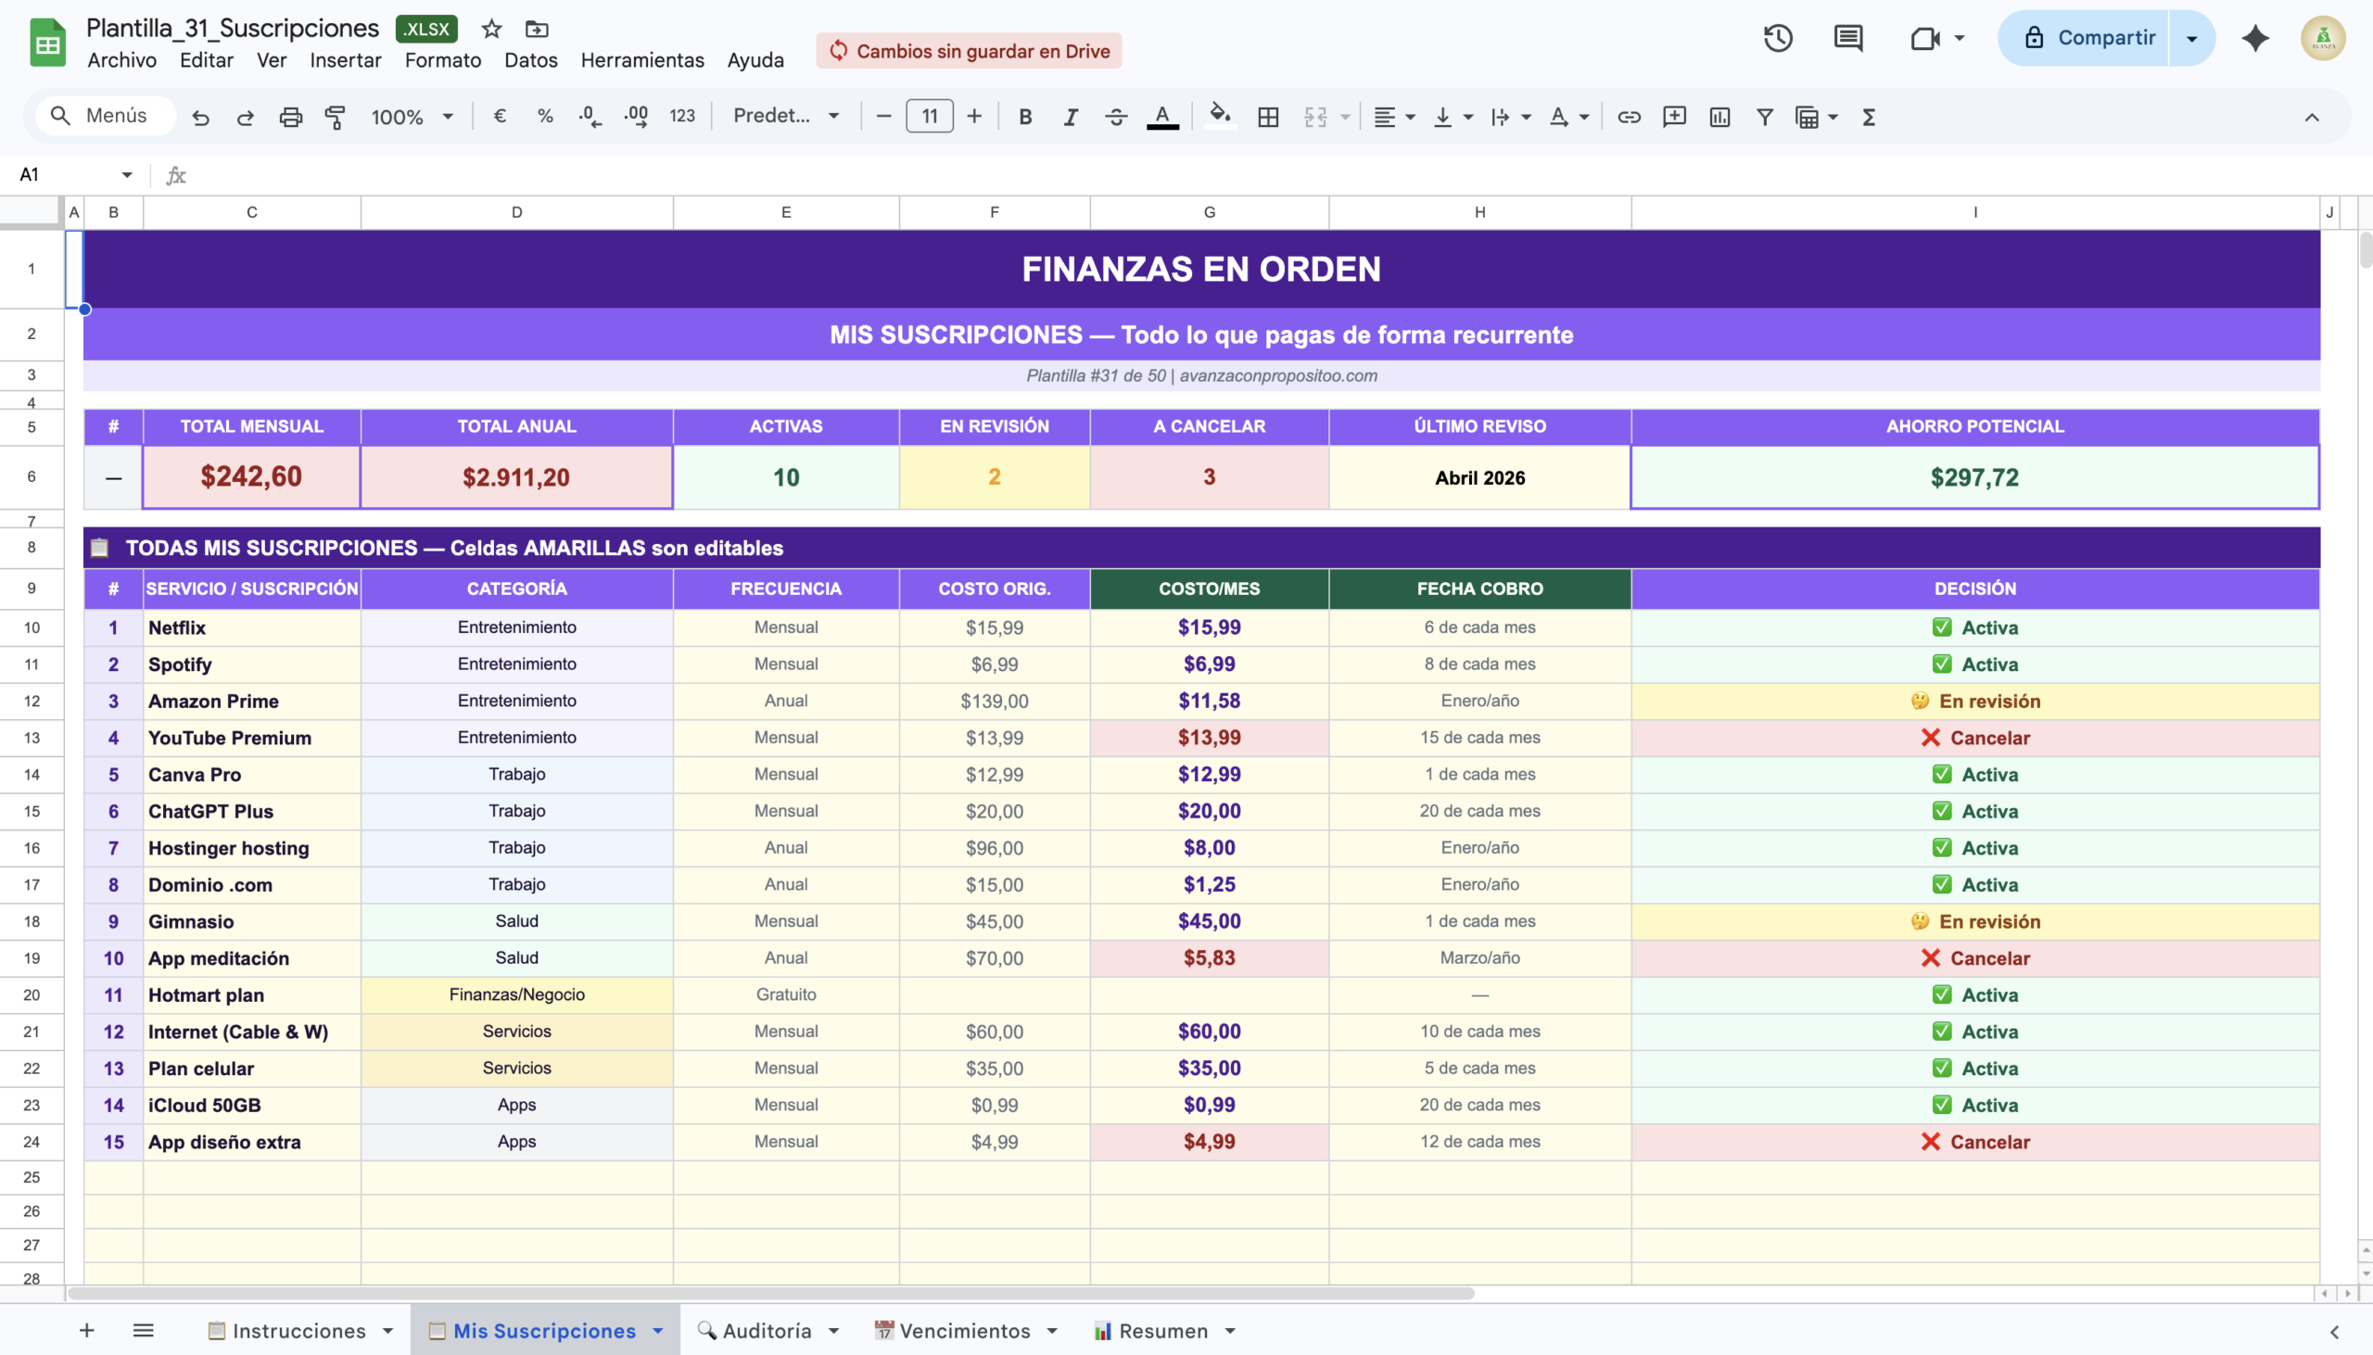
Task: Click the font size input field
Action: (x=929, y=117)
